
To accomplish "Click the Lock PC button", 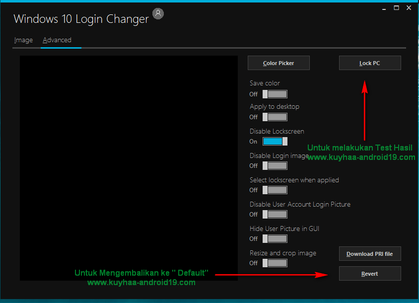I will [370, 63].
